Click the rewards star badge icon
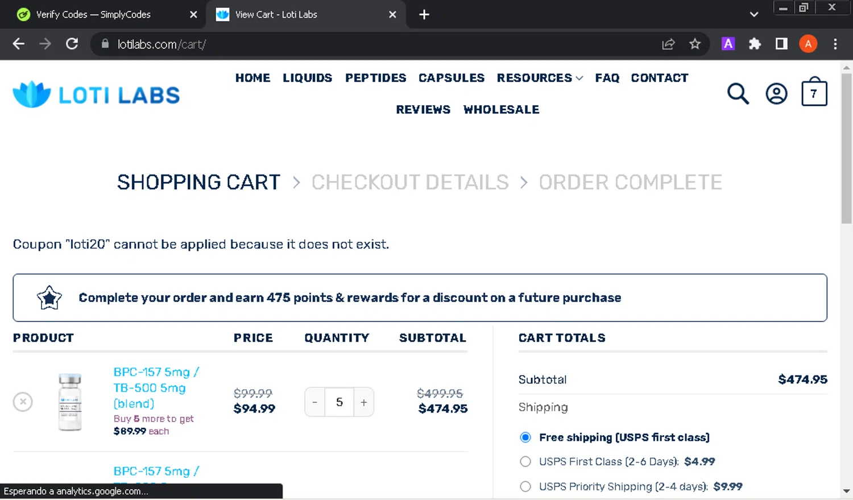The image size is (853, 500). pos(49,297)
